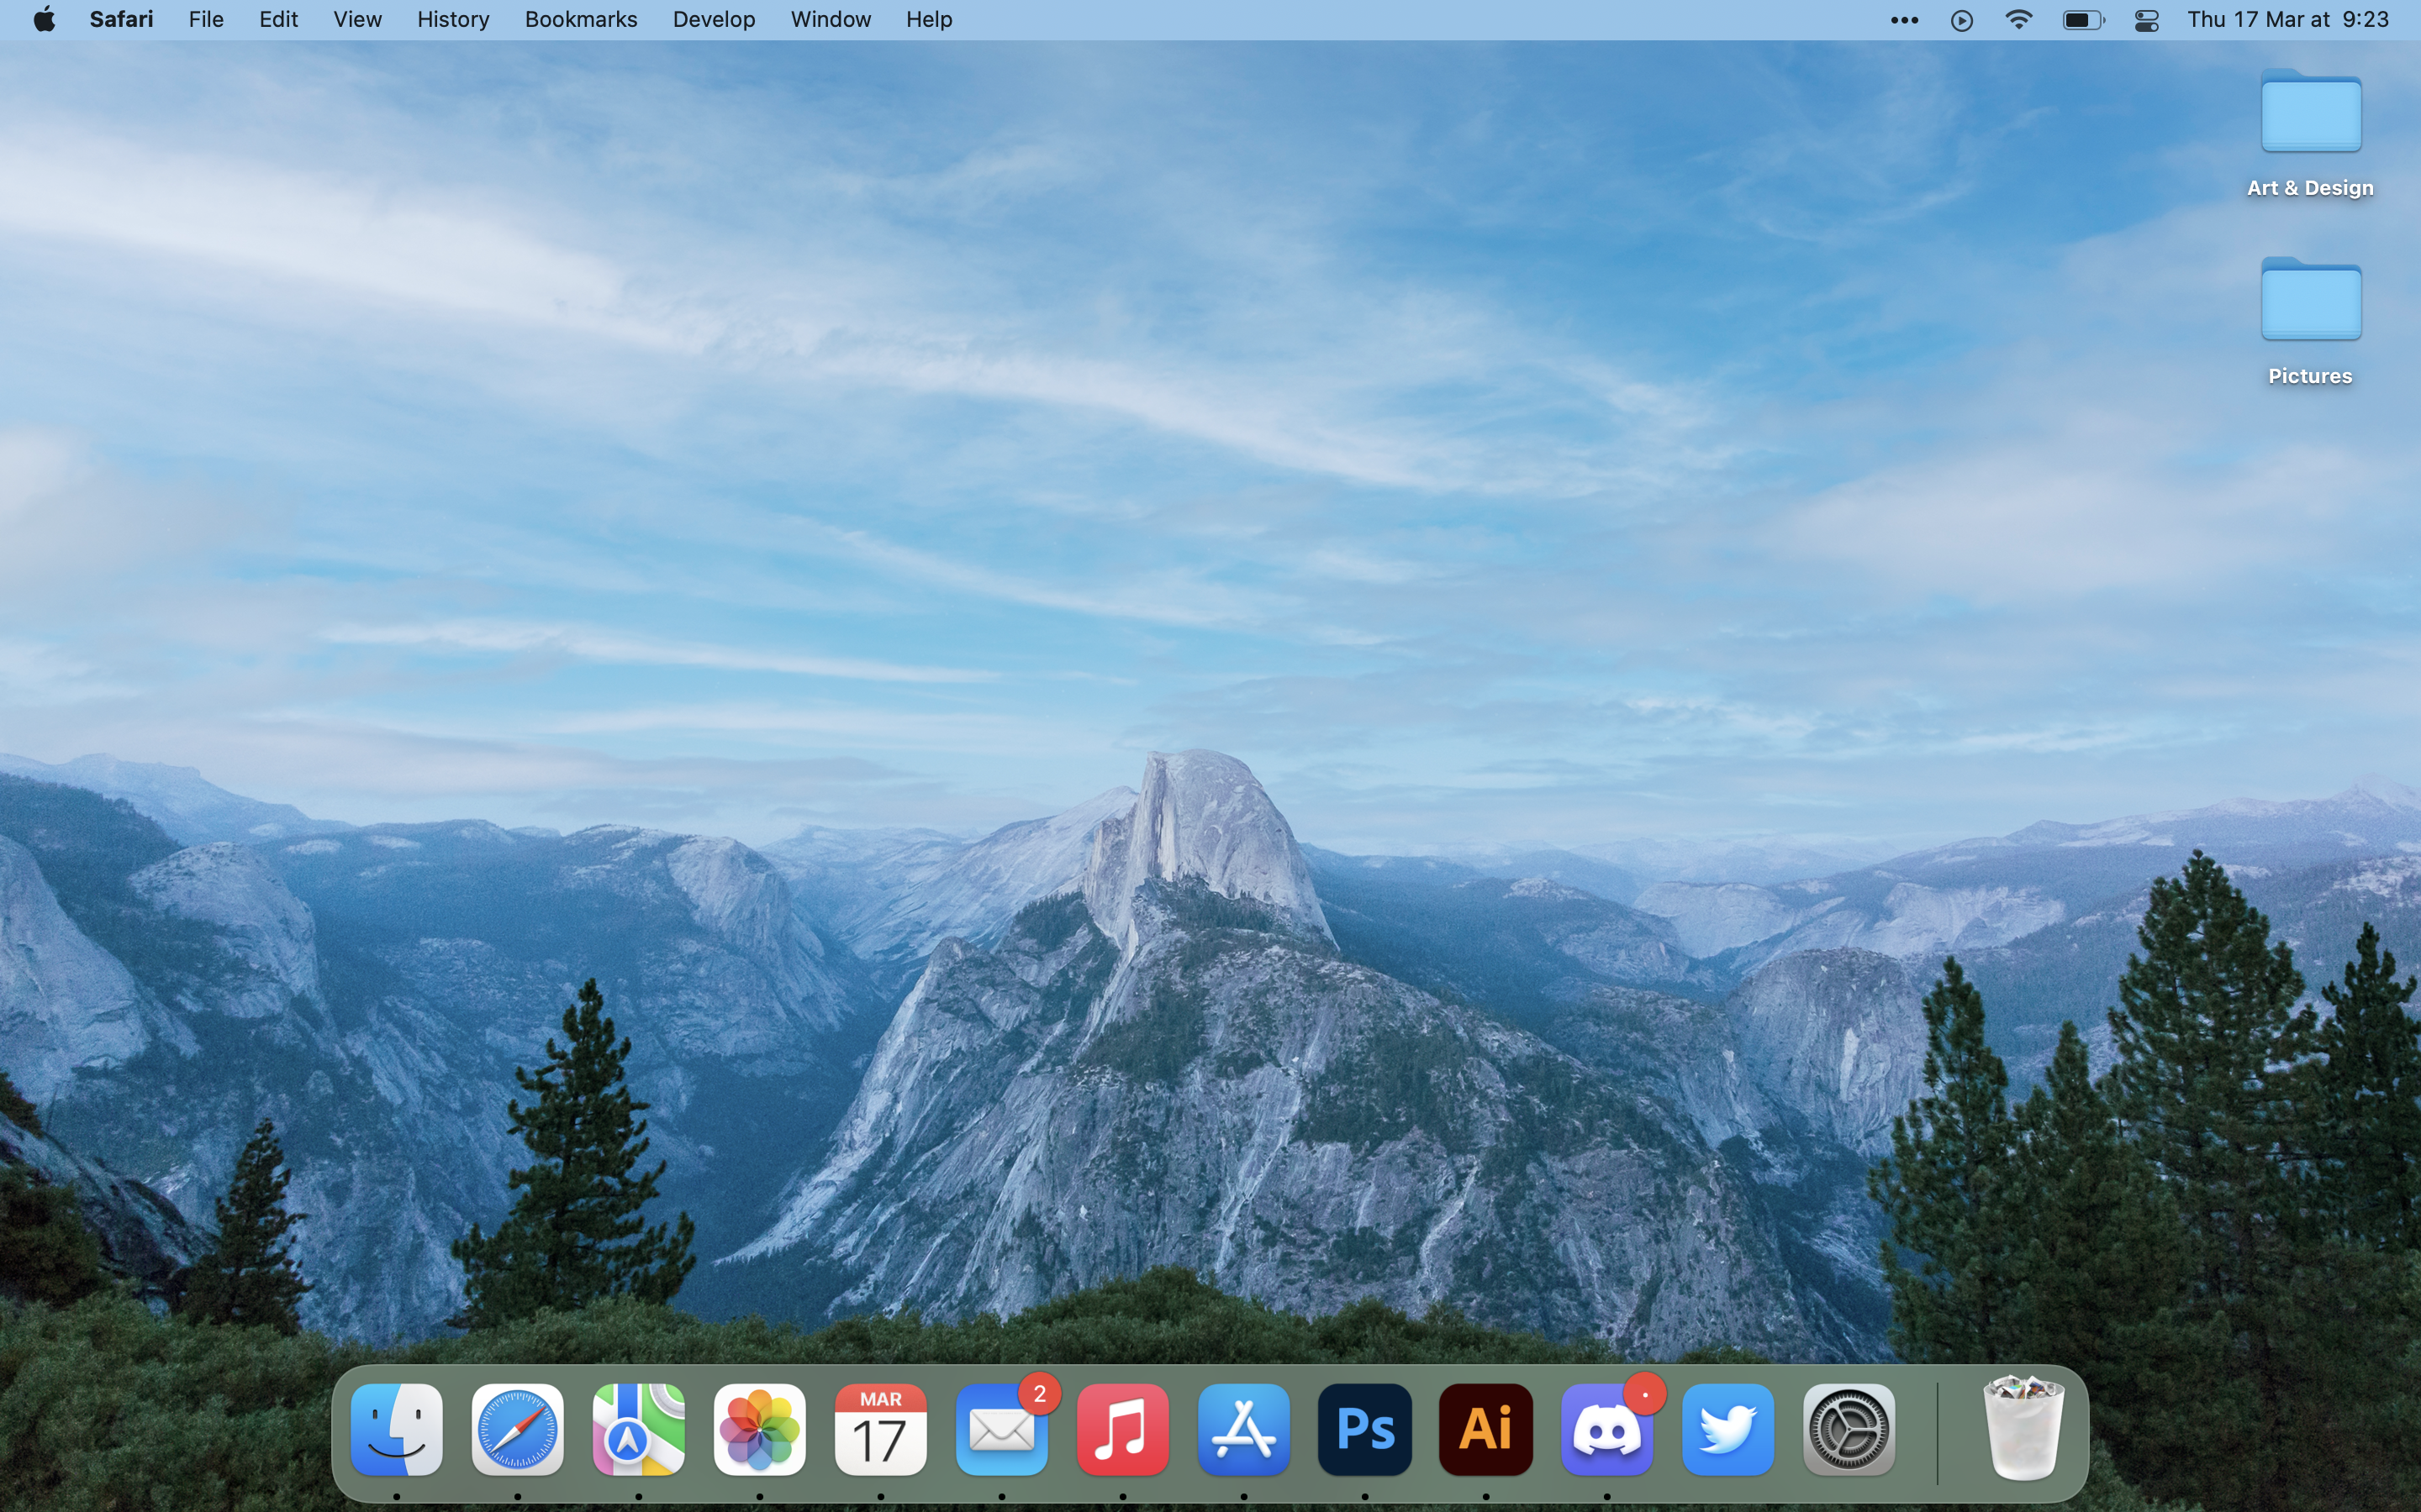Launch Adobe Illustrator
This screenshot has width=2421, height=1512.
click(1489, 1426)
